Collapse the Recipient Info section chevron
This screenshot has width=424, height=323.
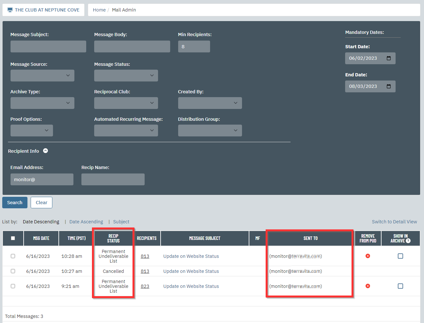(45, 151)
